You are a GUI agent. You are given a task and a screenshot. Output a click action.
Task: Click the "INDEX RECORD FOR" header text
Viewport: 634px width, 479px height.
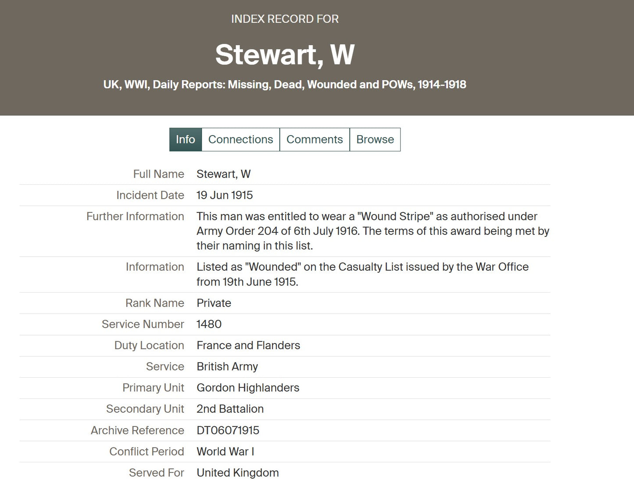point(285,19)
